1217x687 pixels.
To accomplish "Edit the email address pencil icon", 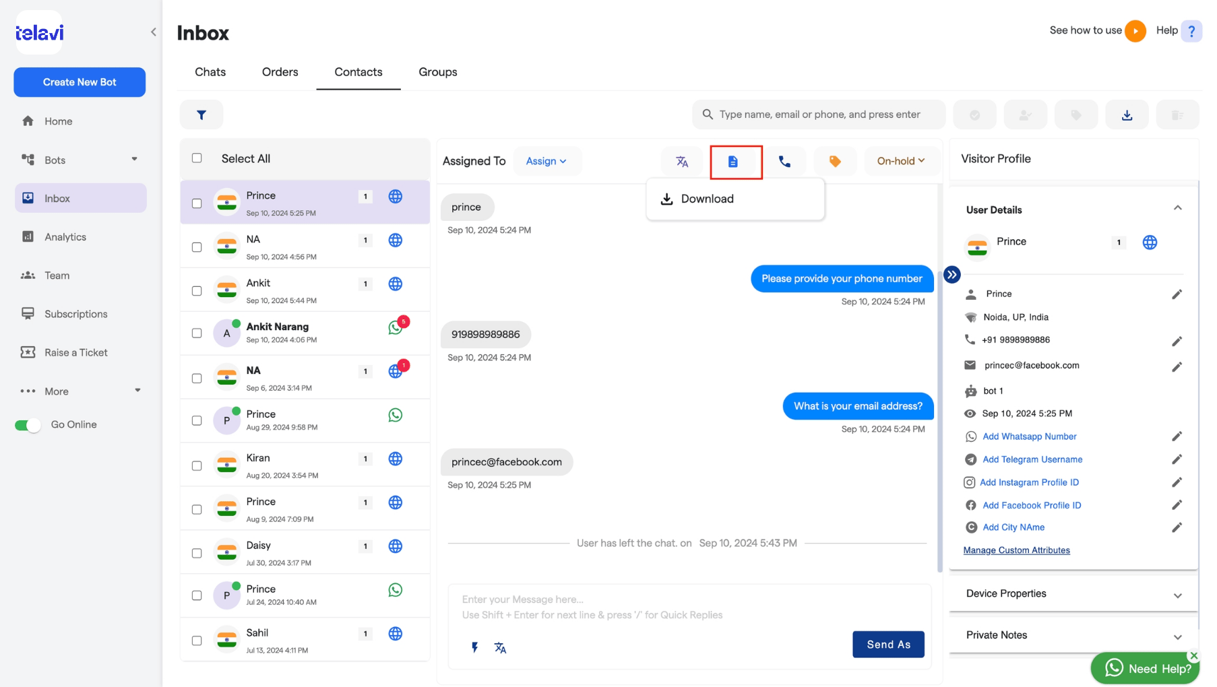I will 1177,366.
